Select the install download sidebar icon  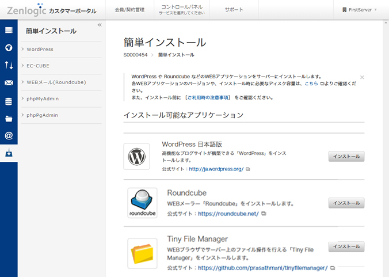coord(9,153)
